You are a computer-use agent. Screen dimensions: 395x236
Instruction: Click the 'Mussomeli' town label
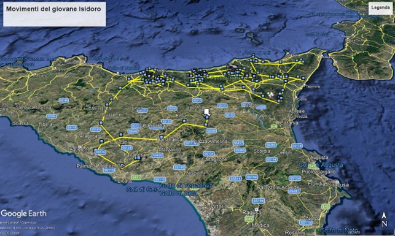(112, 115)
